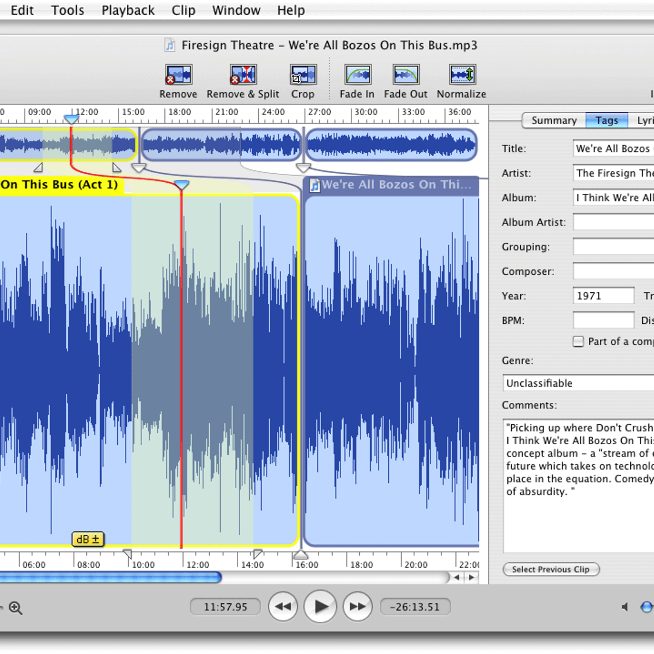Switch to the Summary tab
Screen dimensions: 654x654
[554, 121]
